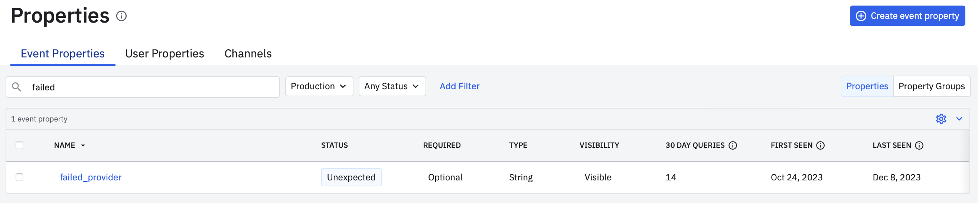
Task: Open the failed_provider property link
Action: pos(91,177)
